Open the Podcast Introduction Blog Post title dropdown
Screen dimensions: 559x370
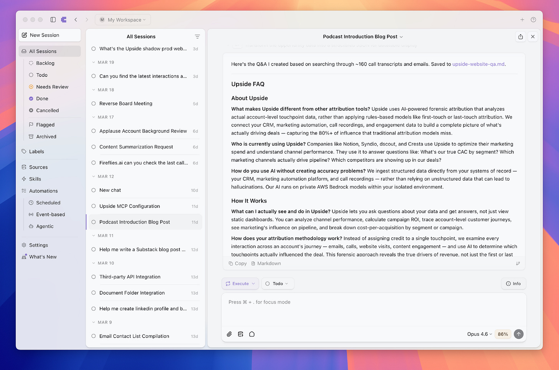[x=363, y=37]
